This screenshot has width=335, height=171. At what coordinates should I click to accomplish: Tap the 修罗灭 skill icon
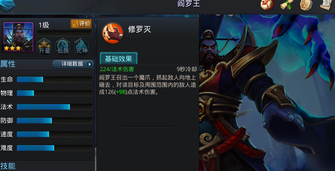pos(113,34)
